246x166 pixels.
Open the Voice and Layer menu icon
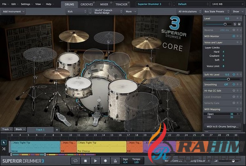237,42
